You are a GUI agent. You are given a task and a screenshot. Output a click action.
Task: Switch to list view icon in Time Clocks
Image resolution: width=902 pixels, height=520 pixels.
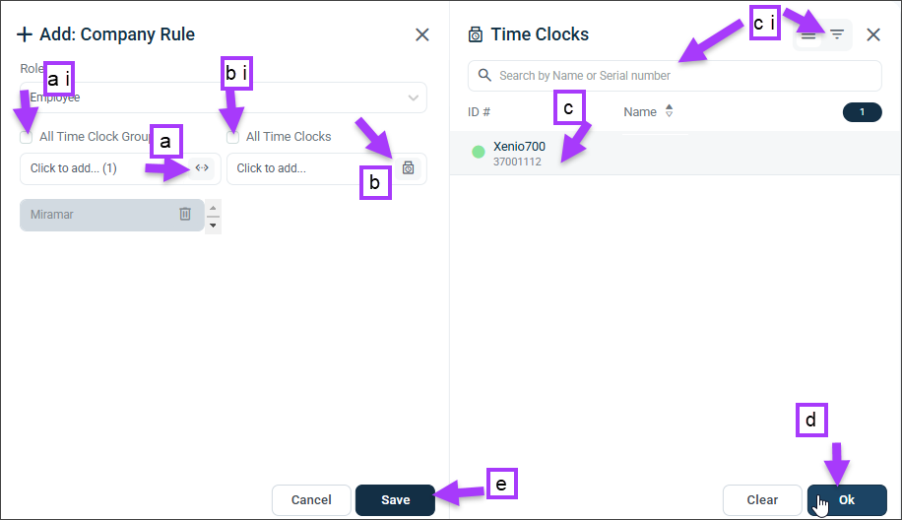pyautogui.click(x=808, y=34)
